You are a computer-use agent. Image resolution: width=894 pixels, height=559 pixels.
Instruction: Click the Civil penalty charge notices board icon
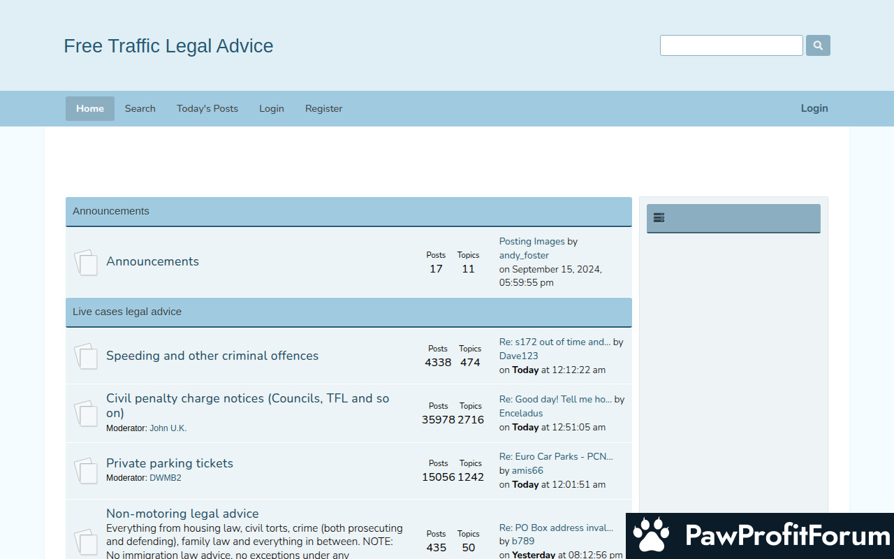click(x=86, y=413)
